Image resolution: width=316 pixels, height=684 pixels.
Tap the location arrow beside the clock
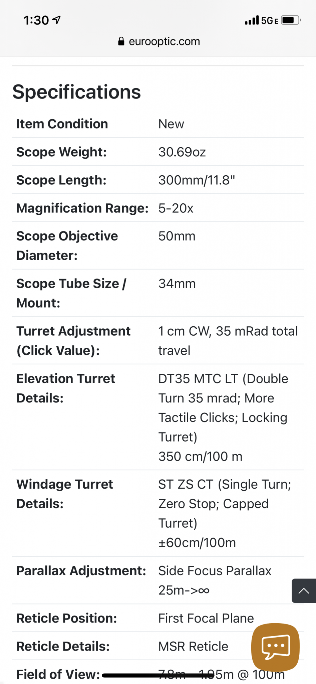57,20
